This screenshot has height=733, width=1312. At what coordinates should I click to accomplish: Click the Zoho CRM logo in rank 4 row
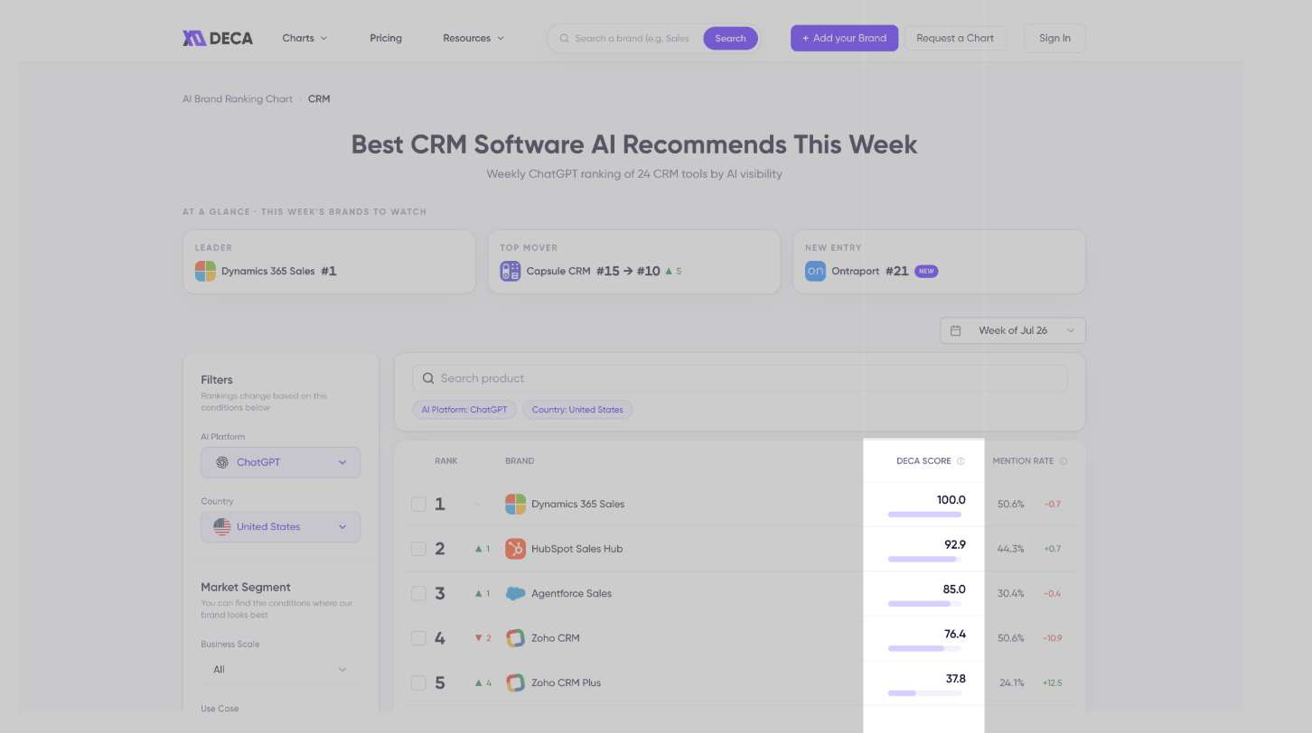pyautogui.click(x=515, y=638)
